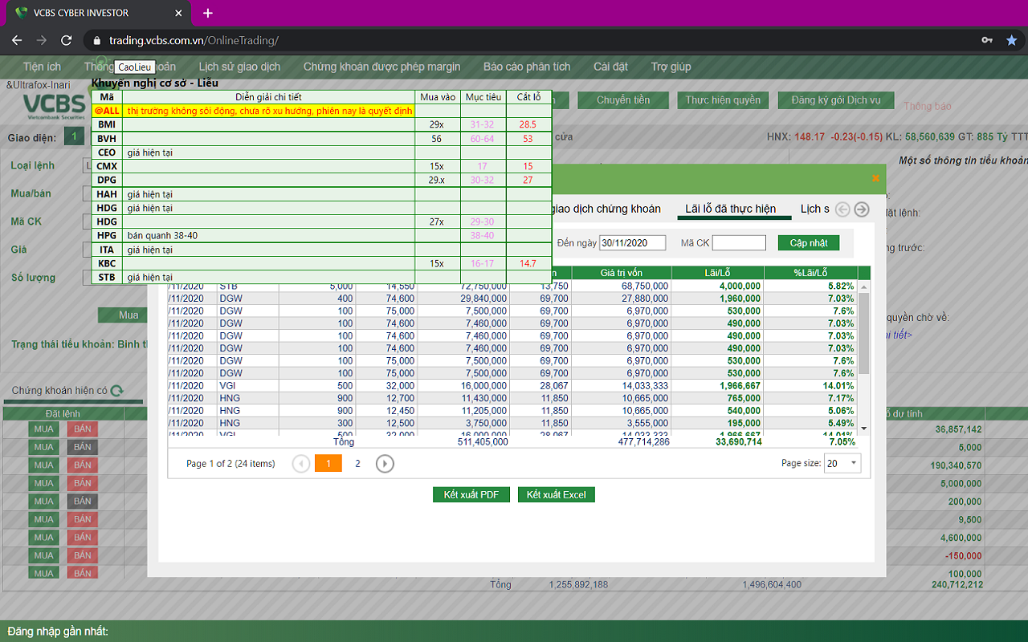Bookmark this page with the star icon
The height and width of the screenshot is (642, 1028).
[x=1011, y=40]
